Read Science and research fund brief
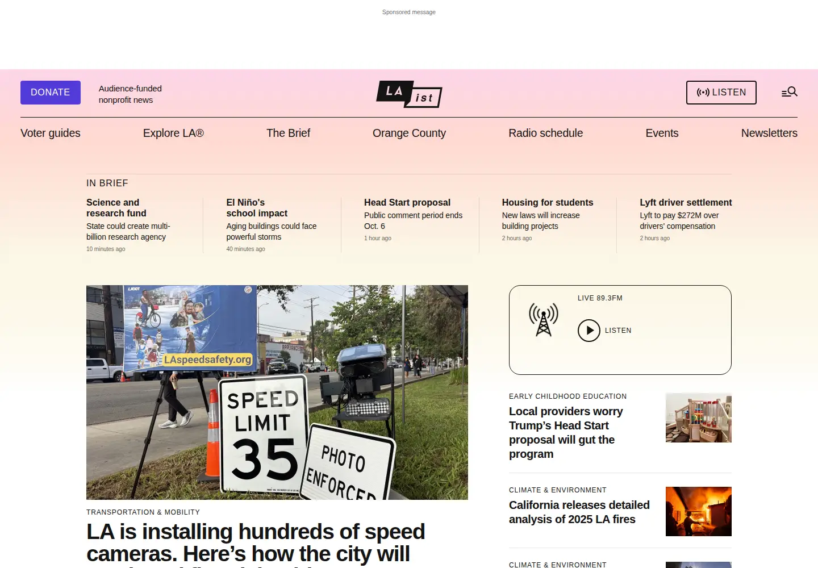 point(116,208)
